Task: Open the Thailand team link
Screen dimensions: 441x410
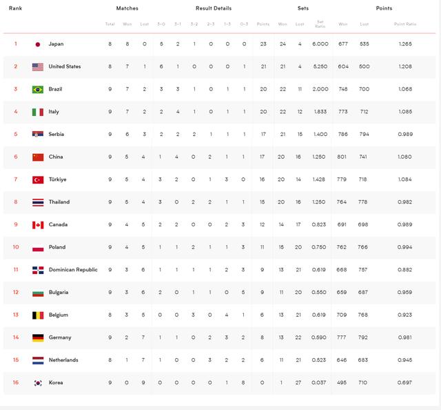Action: click(x=59, y=202)
